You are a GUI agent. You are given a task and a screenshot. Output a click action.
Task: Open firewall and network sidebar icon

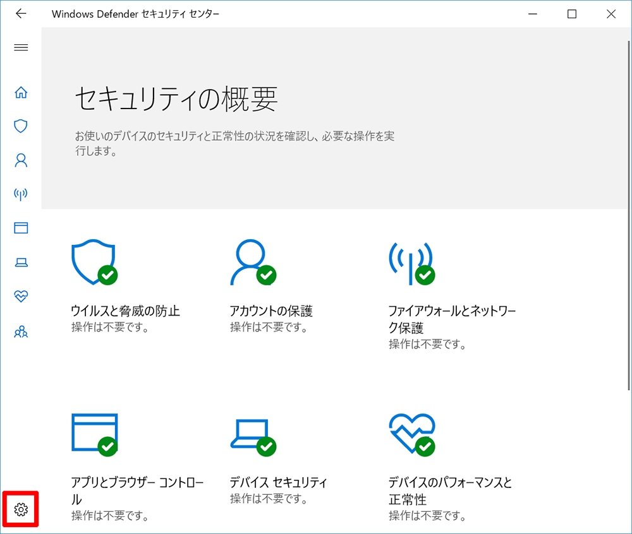tap(21, 194)
